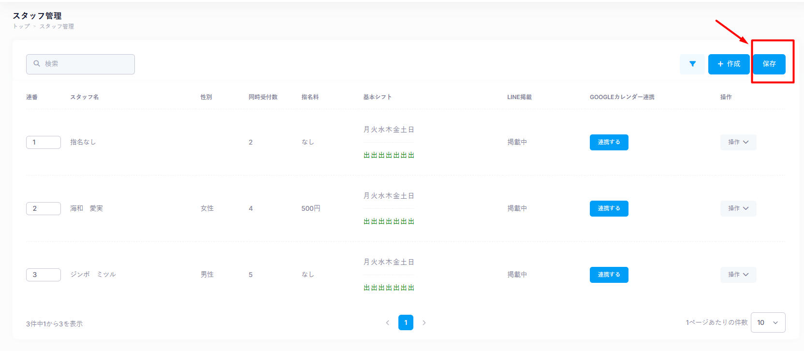Click 連携する button for 指名なし
This screenshot has height=351, width=804.
[x=609, y=142]
